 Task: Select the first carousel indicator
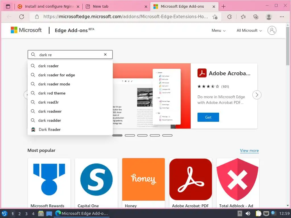117,135
